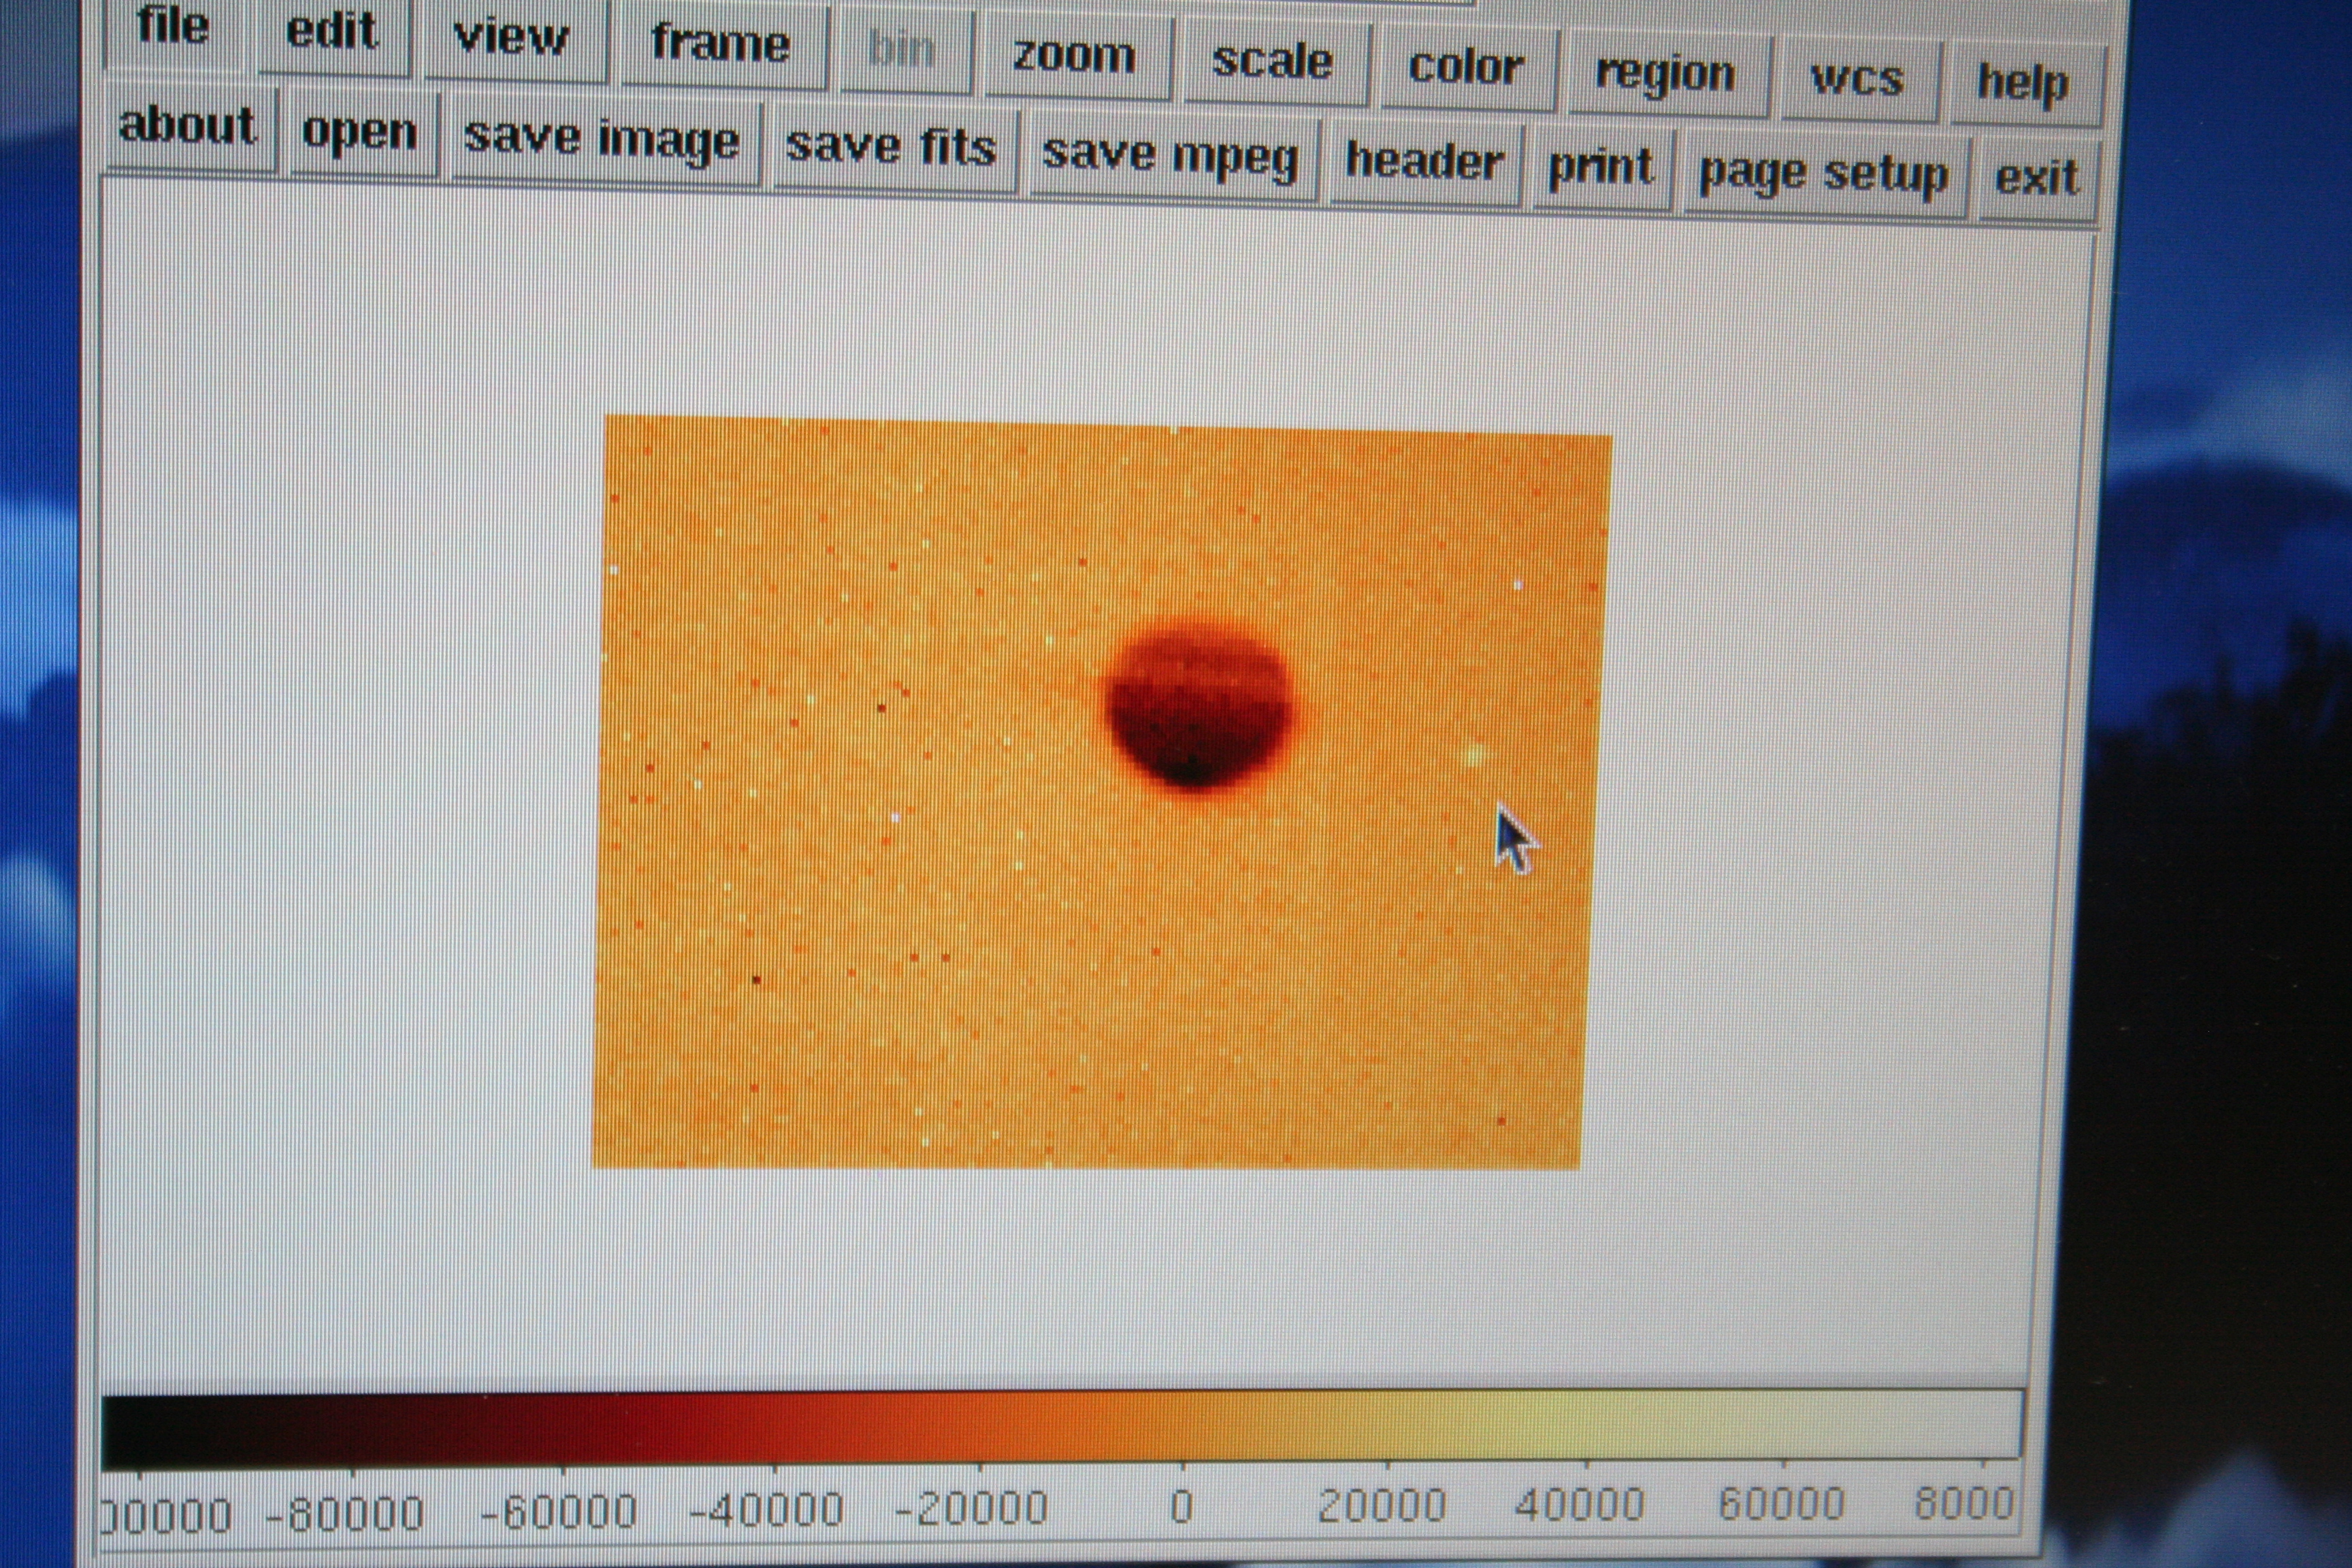Open the color button group
The height and width of the screenshot is (1568, 2352).
point(1467,68)
